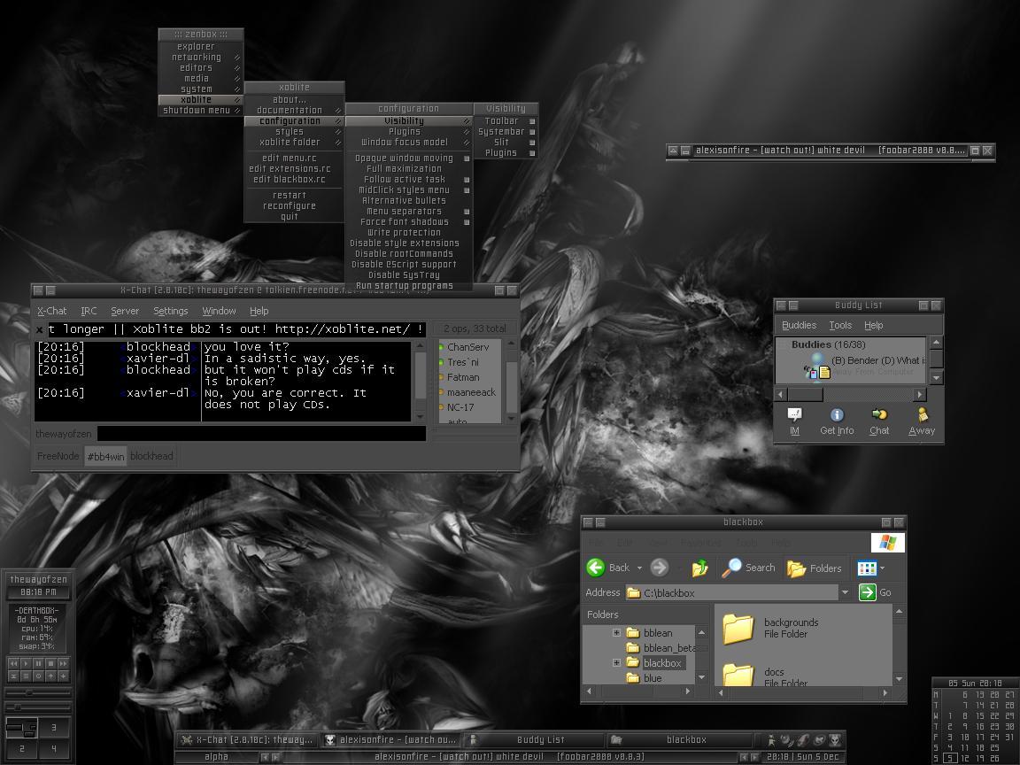Click the skull icon on X-Chat taskbar button

187,739
